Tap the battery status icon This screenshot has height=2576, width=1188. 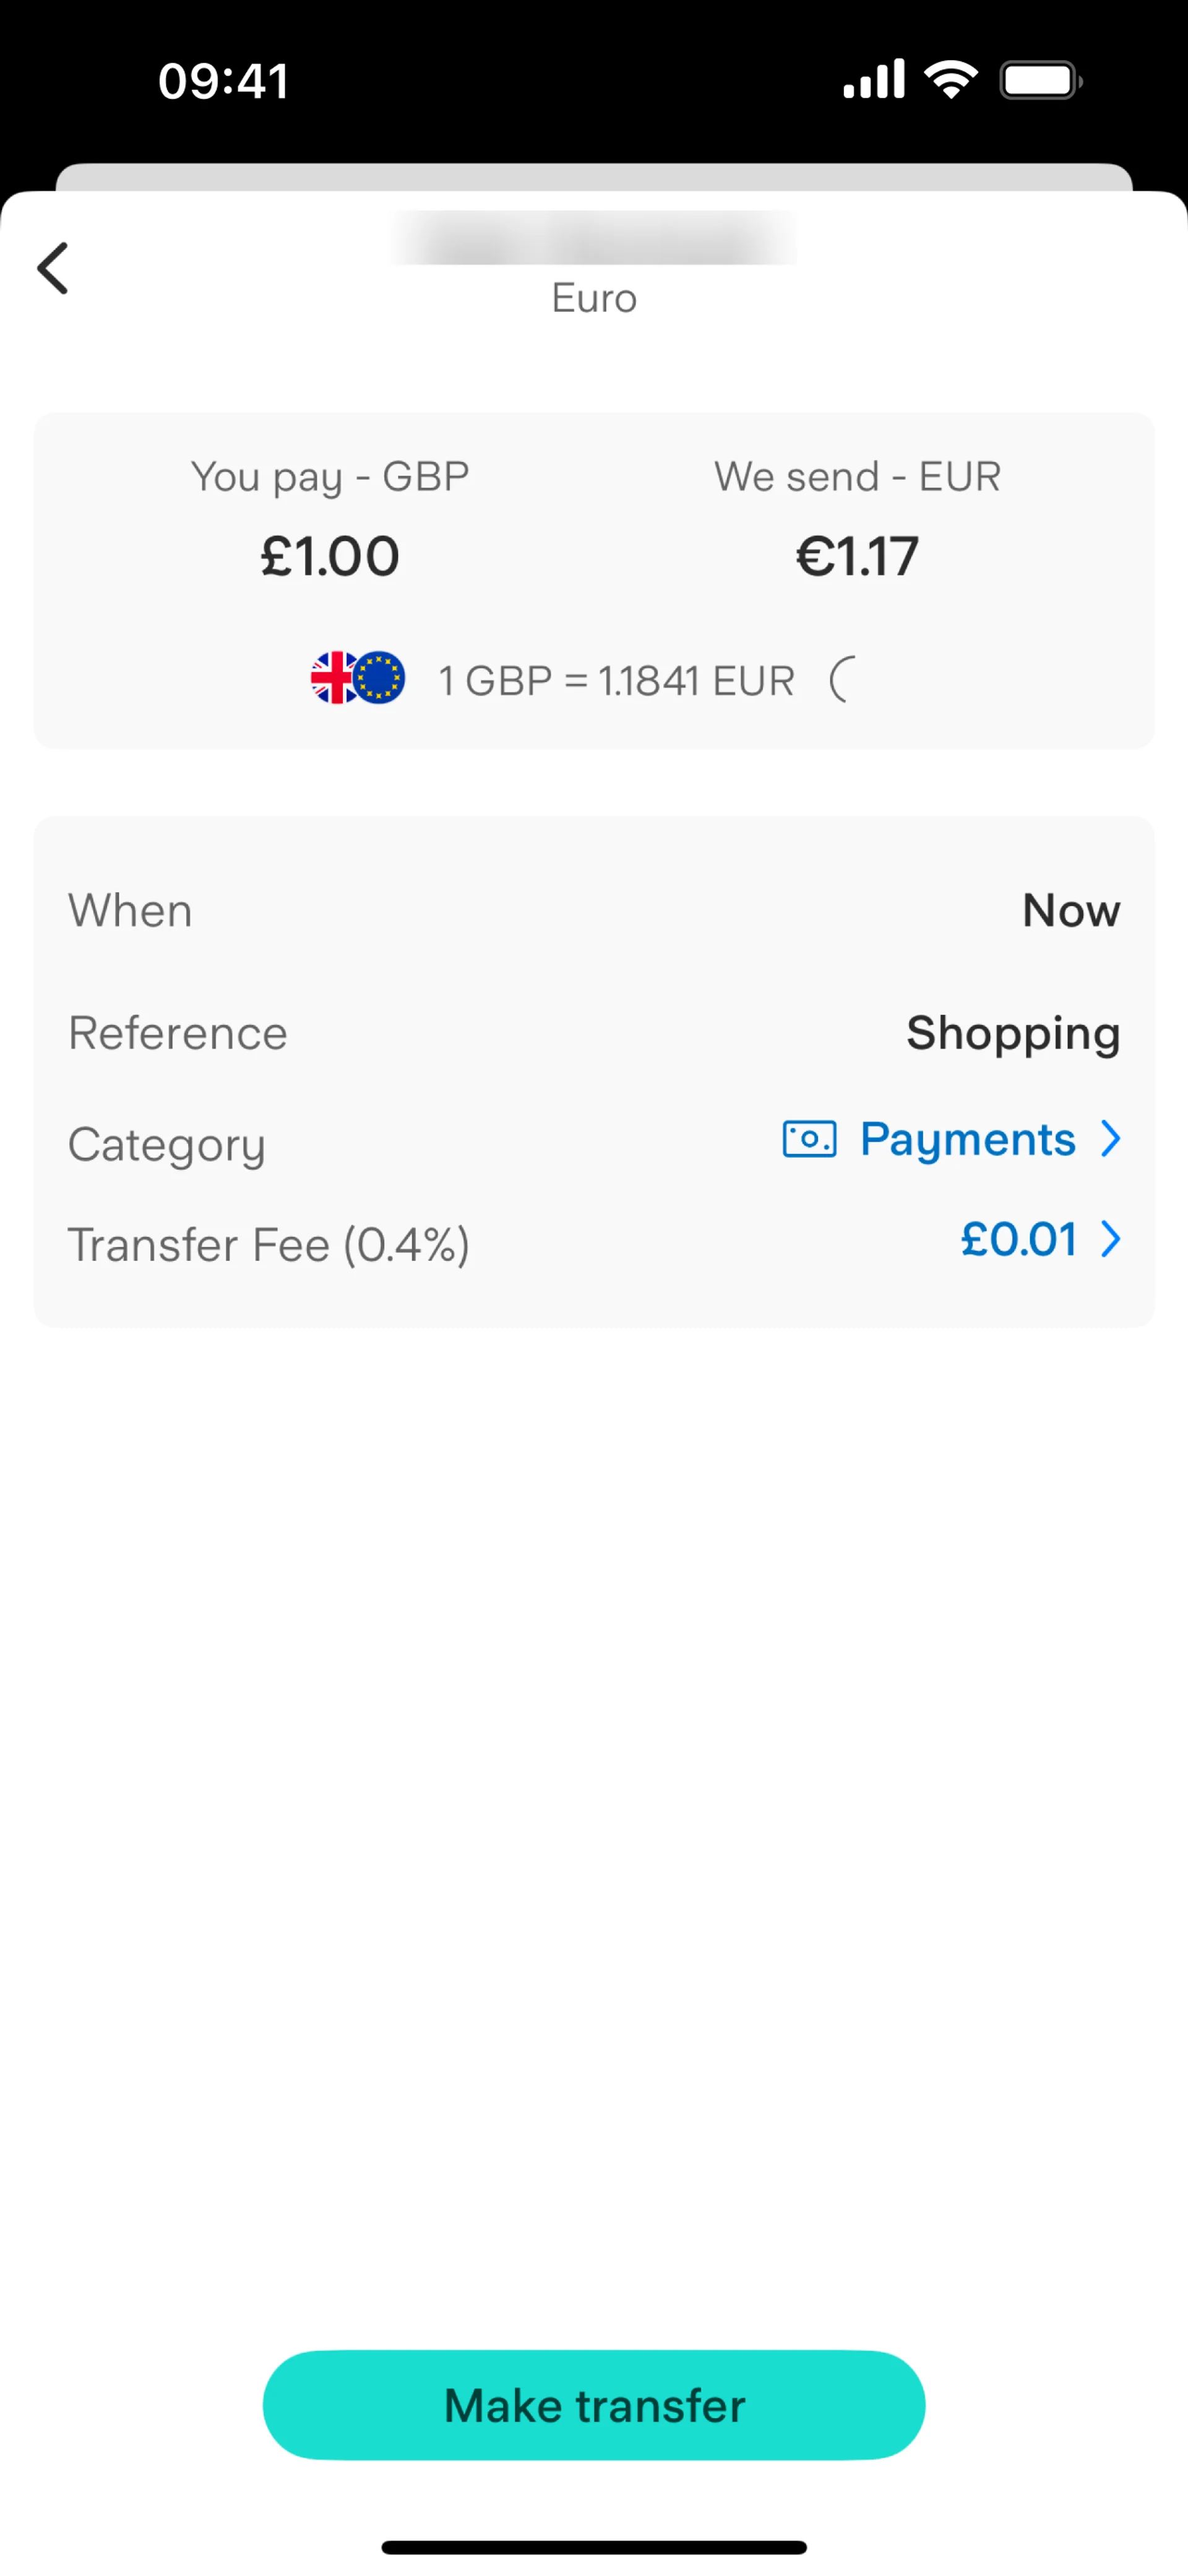point(1040,80)
